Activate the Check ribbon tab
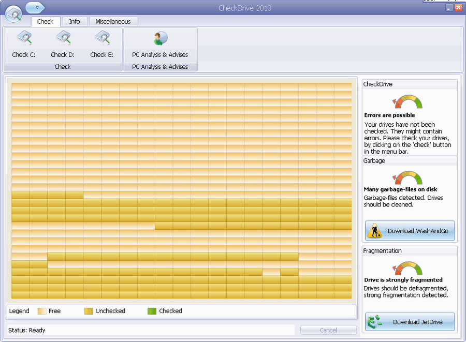Viewport: 466px width, 342px height. pyautogui.click(x=46, y=21)
